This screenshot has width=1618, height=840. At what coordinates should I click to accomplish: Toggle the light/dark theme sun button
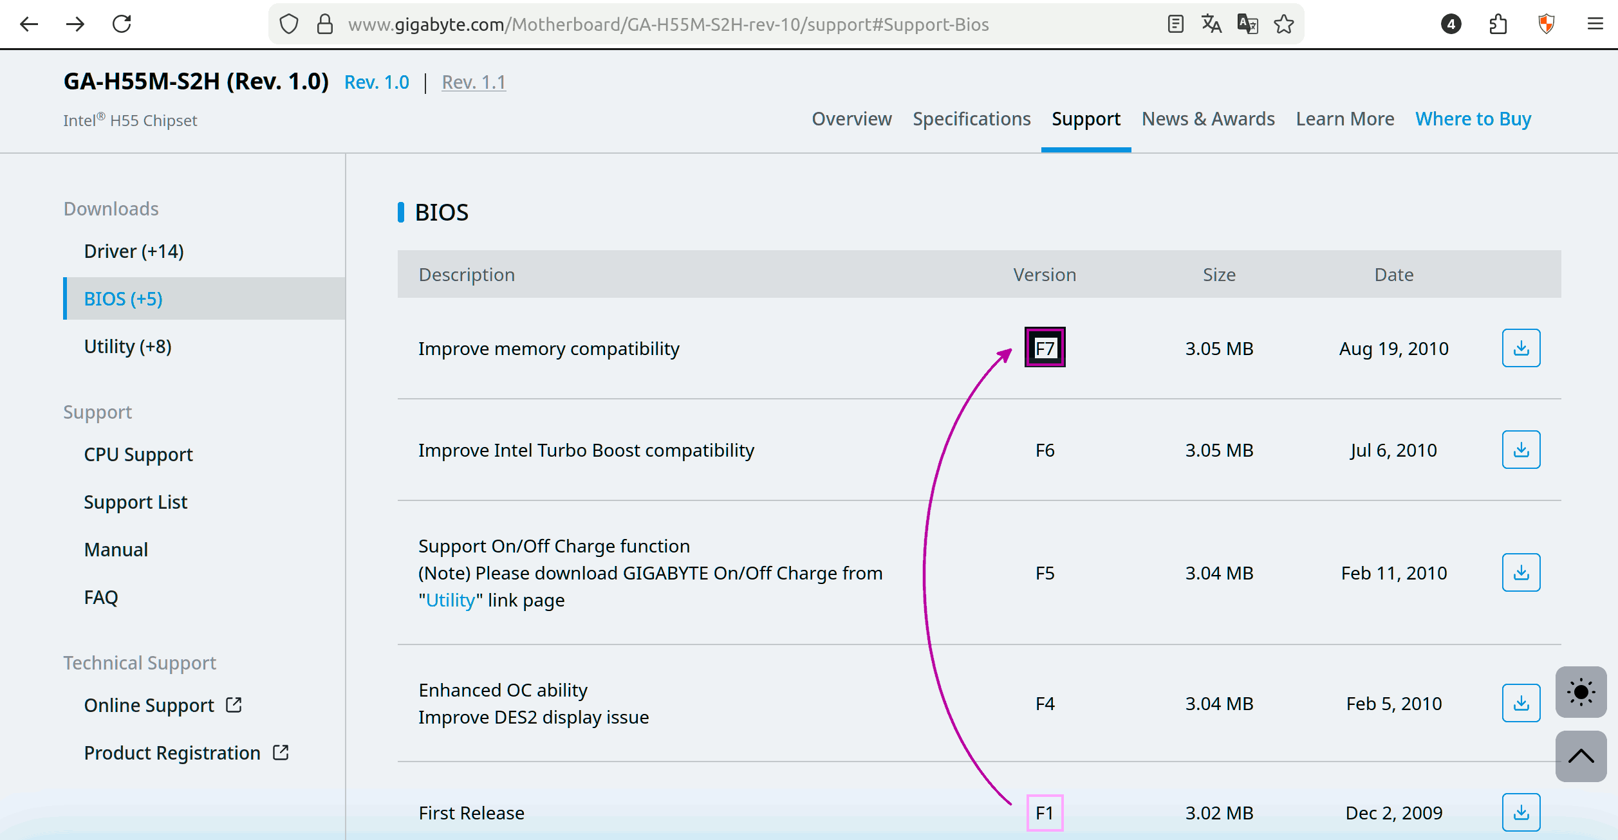(x=1581, y=692)
